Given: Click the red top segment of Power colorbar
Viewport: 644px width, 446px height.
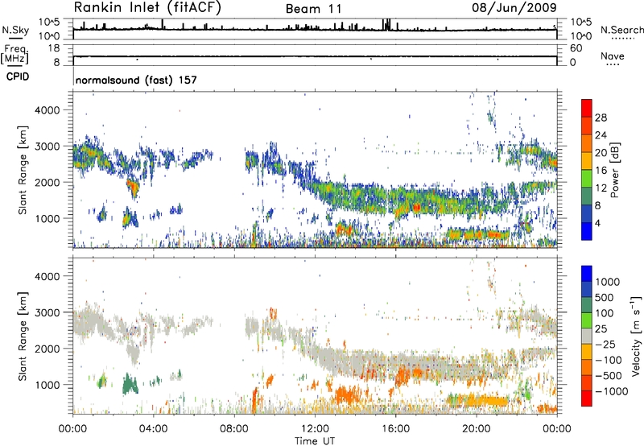Looking at the screenshot, I should pos(587,108).
